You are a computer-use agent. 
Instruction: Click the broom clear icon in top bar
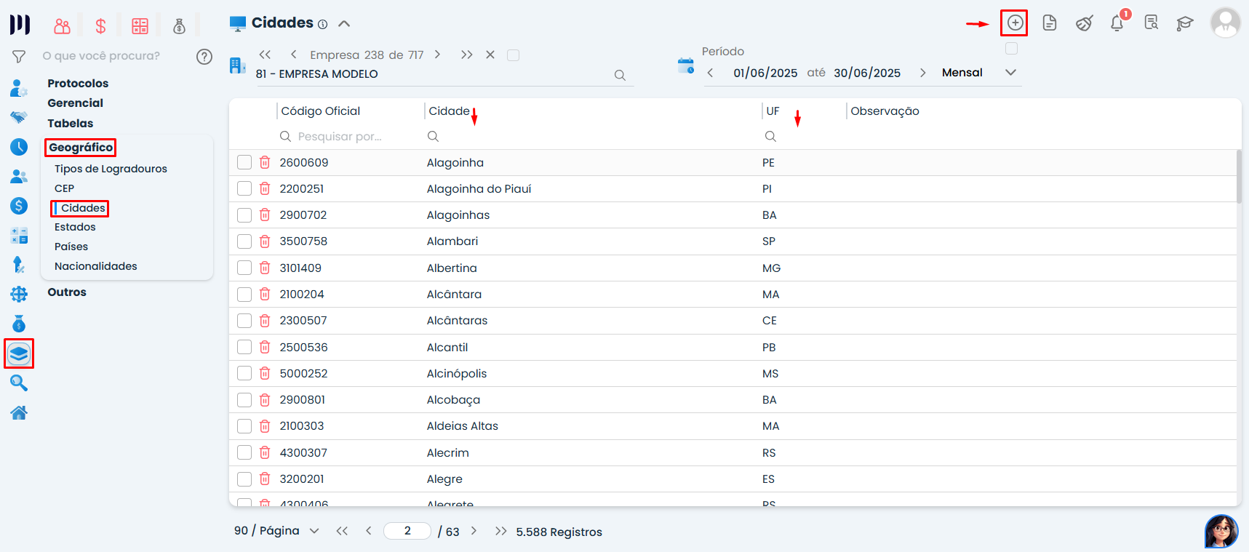1084,23
